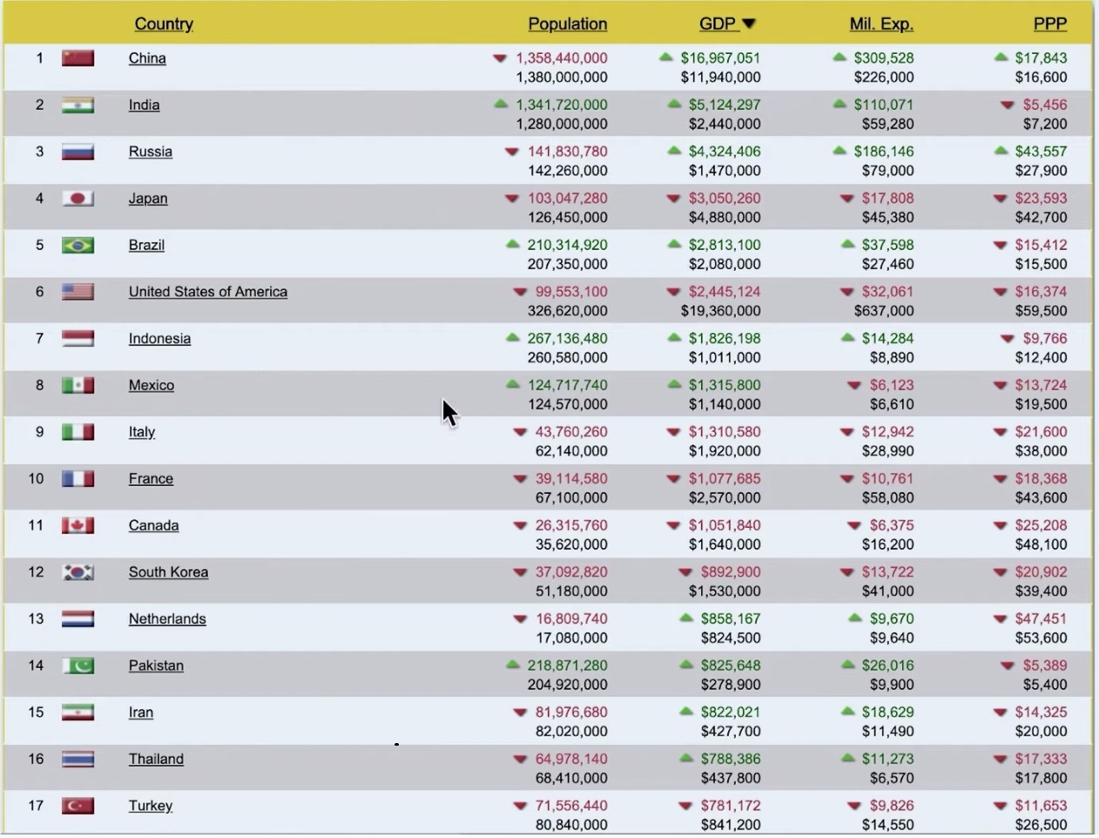This screenshot has height=838, width=1099.
Task: Click the Brazil flag icon
Action: pos(78,246)
